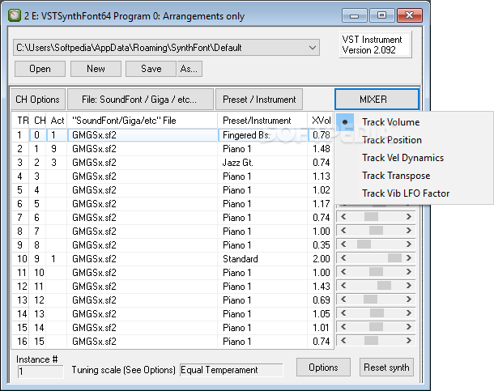Select the Fingered Bs. preset cell

coord(262,135)
